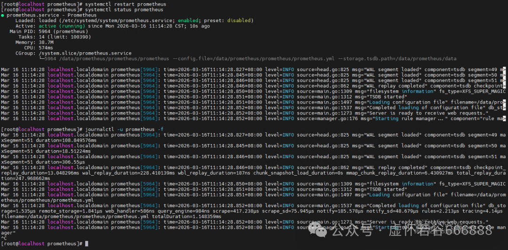Click the 'tracing=4.14µs' value
Image resolution: width=508 pixels, height=250 pixels.
tap(483, 211)
